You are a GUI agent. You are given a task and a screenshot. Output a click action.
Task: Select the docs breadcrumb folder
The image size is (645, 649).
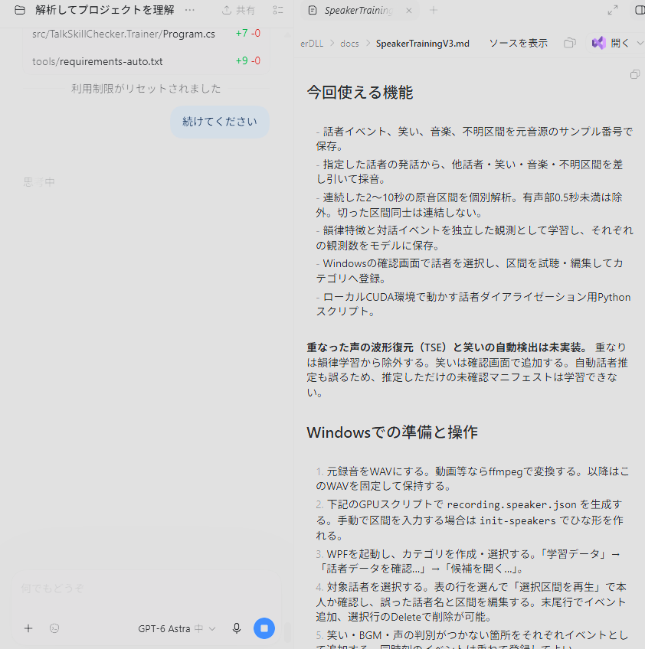click(x=349, y=44)
